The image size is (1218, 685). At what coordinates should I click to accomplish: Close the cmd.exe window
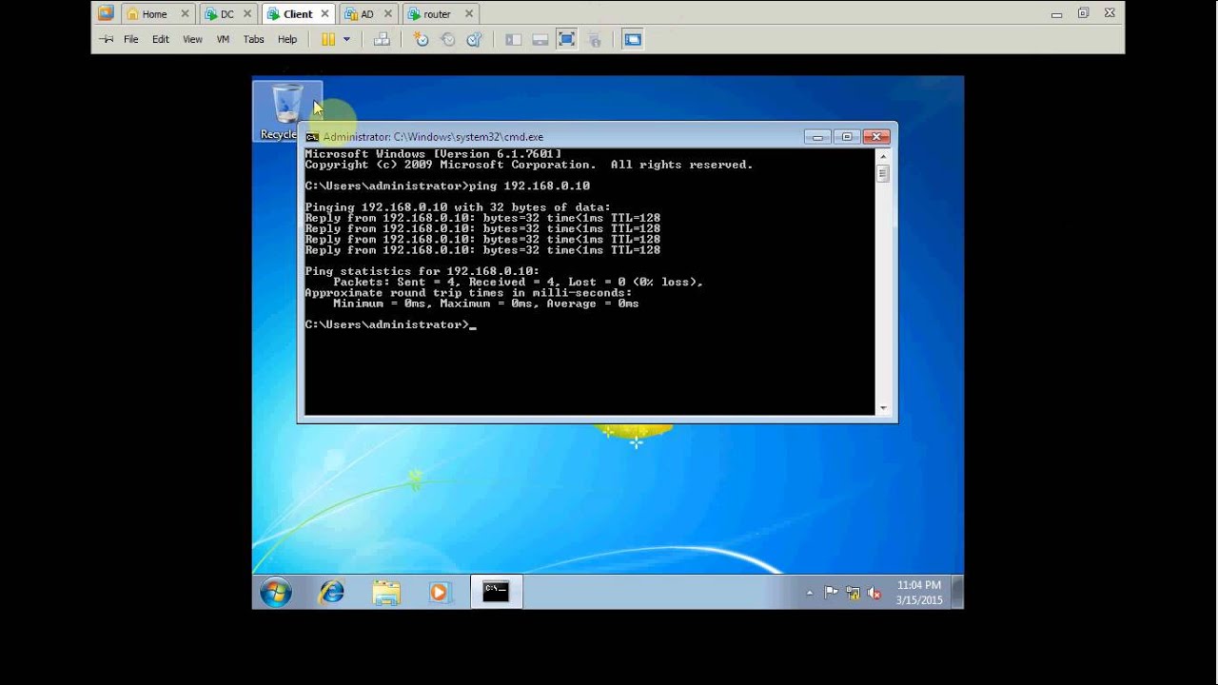pos(876,137)
